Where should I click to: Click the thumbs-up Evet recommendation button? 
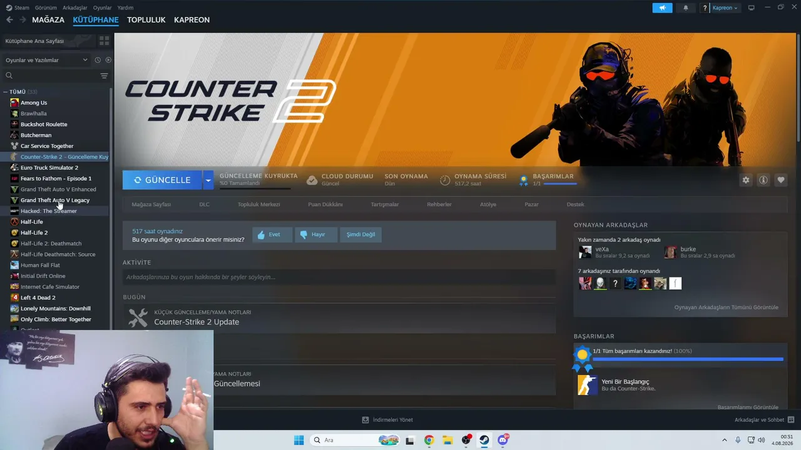tap(272, 234)
